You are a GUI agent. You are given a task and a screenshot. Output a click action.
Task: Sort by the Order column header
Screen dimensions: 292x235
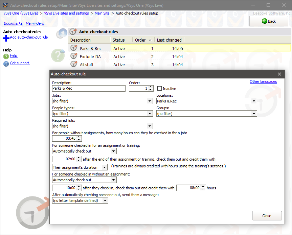(143, 40)
